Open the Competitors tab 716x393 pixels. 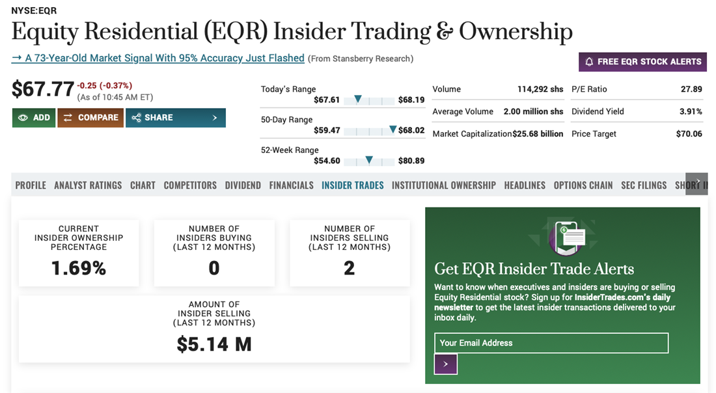pyautogui.click(x=190, y=185)
